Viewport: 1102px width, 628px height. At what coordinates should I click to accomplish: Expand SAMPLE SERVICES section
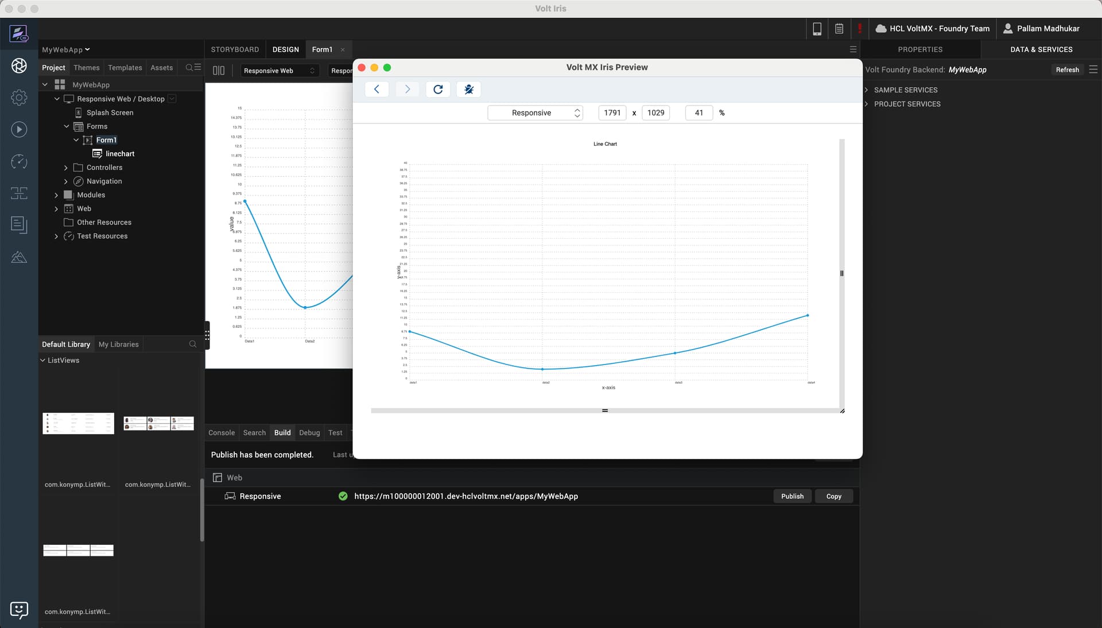[867, 90]
